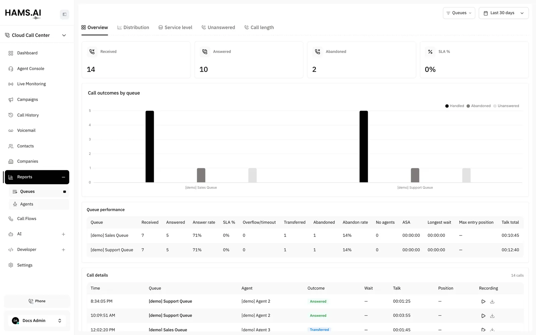
Task: Change the Last 30 days date range
Action: (x=504, y=13)
